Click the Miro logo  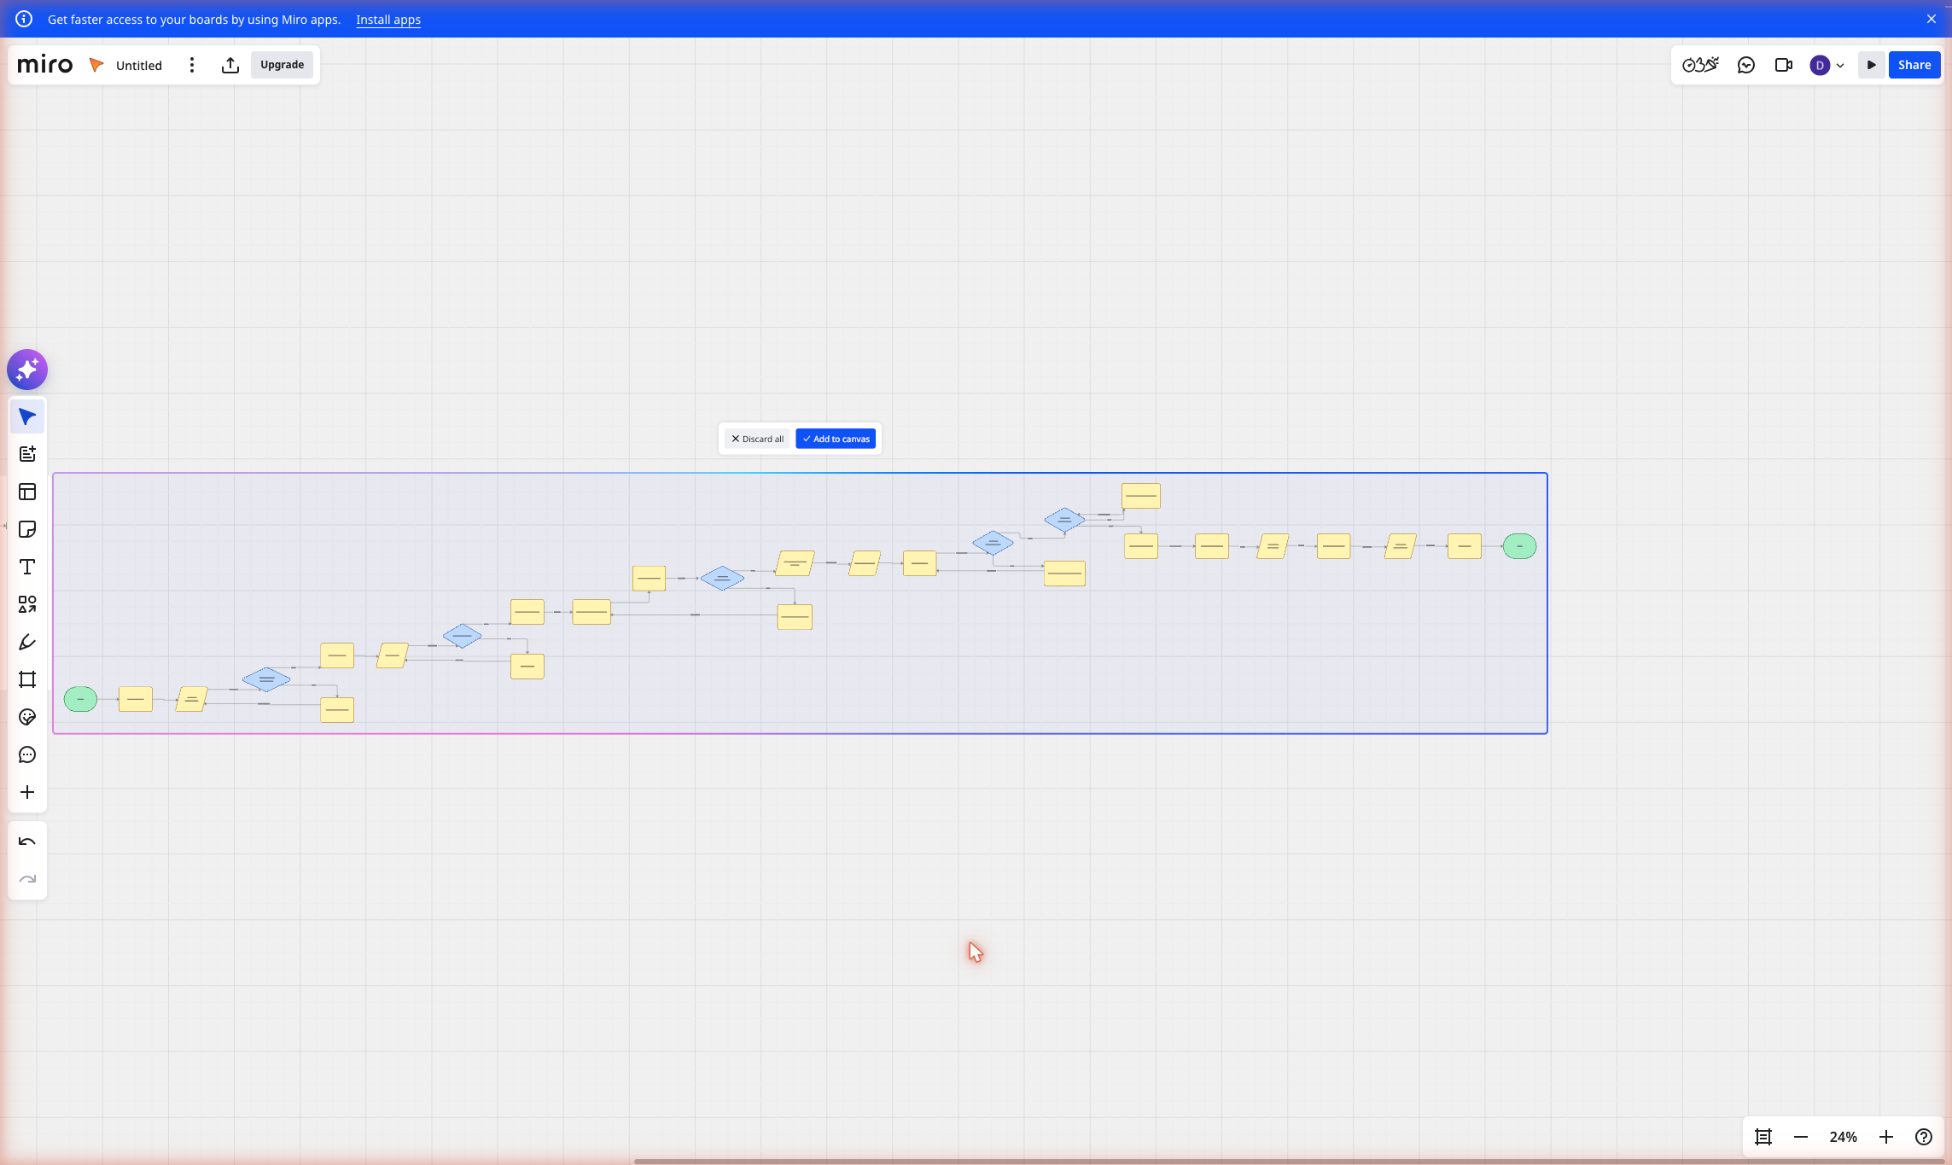coord(45,65)
